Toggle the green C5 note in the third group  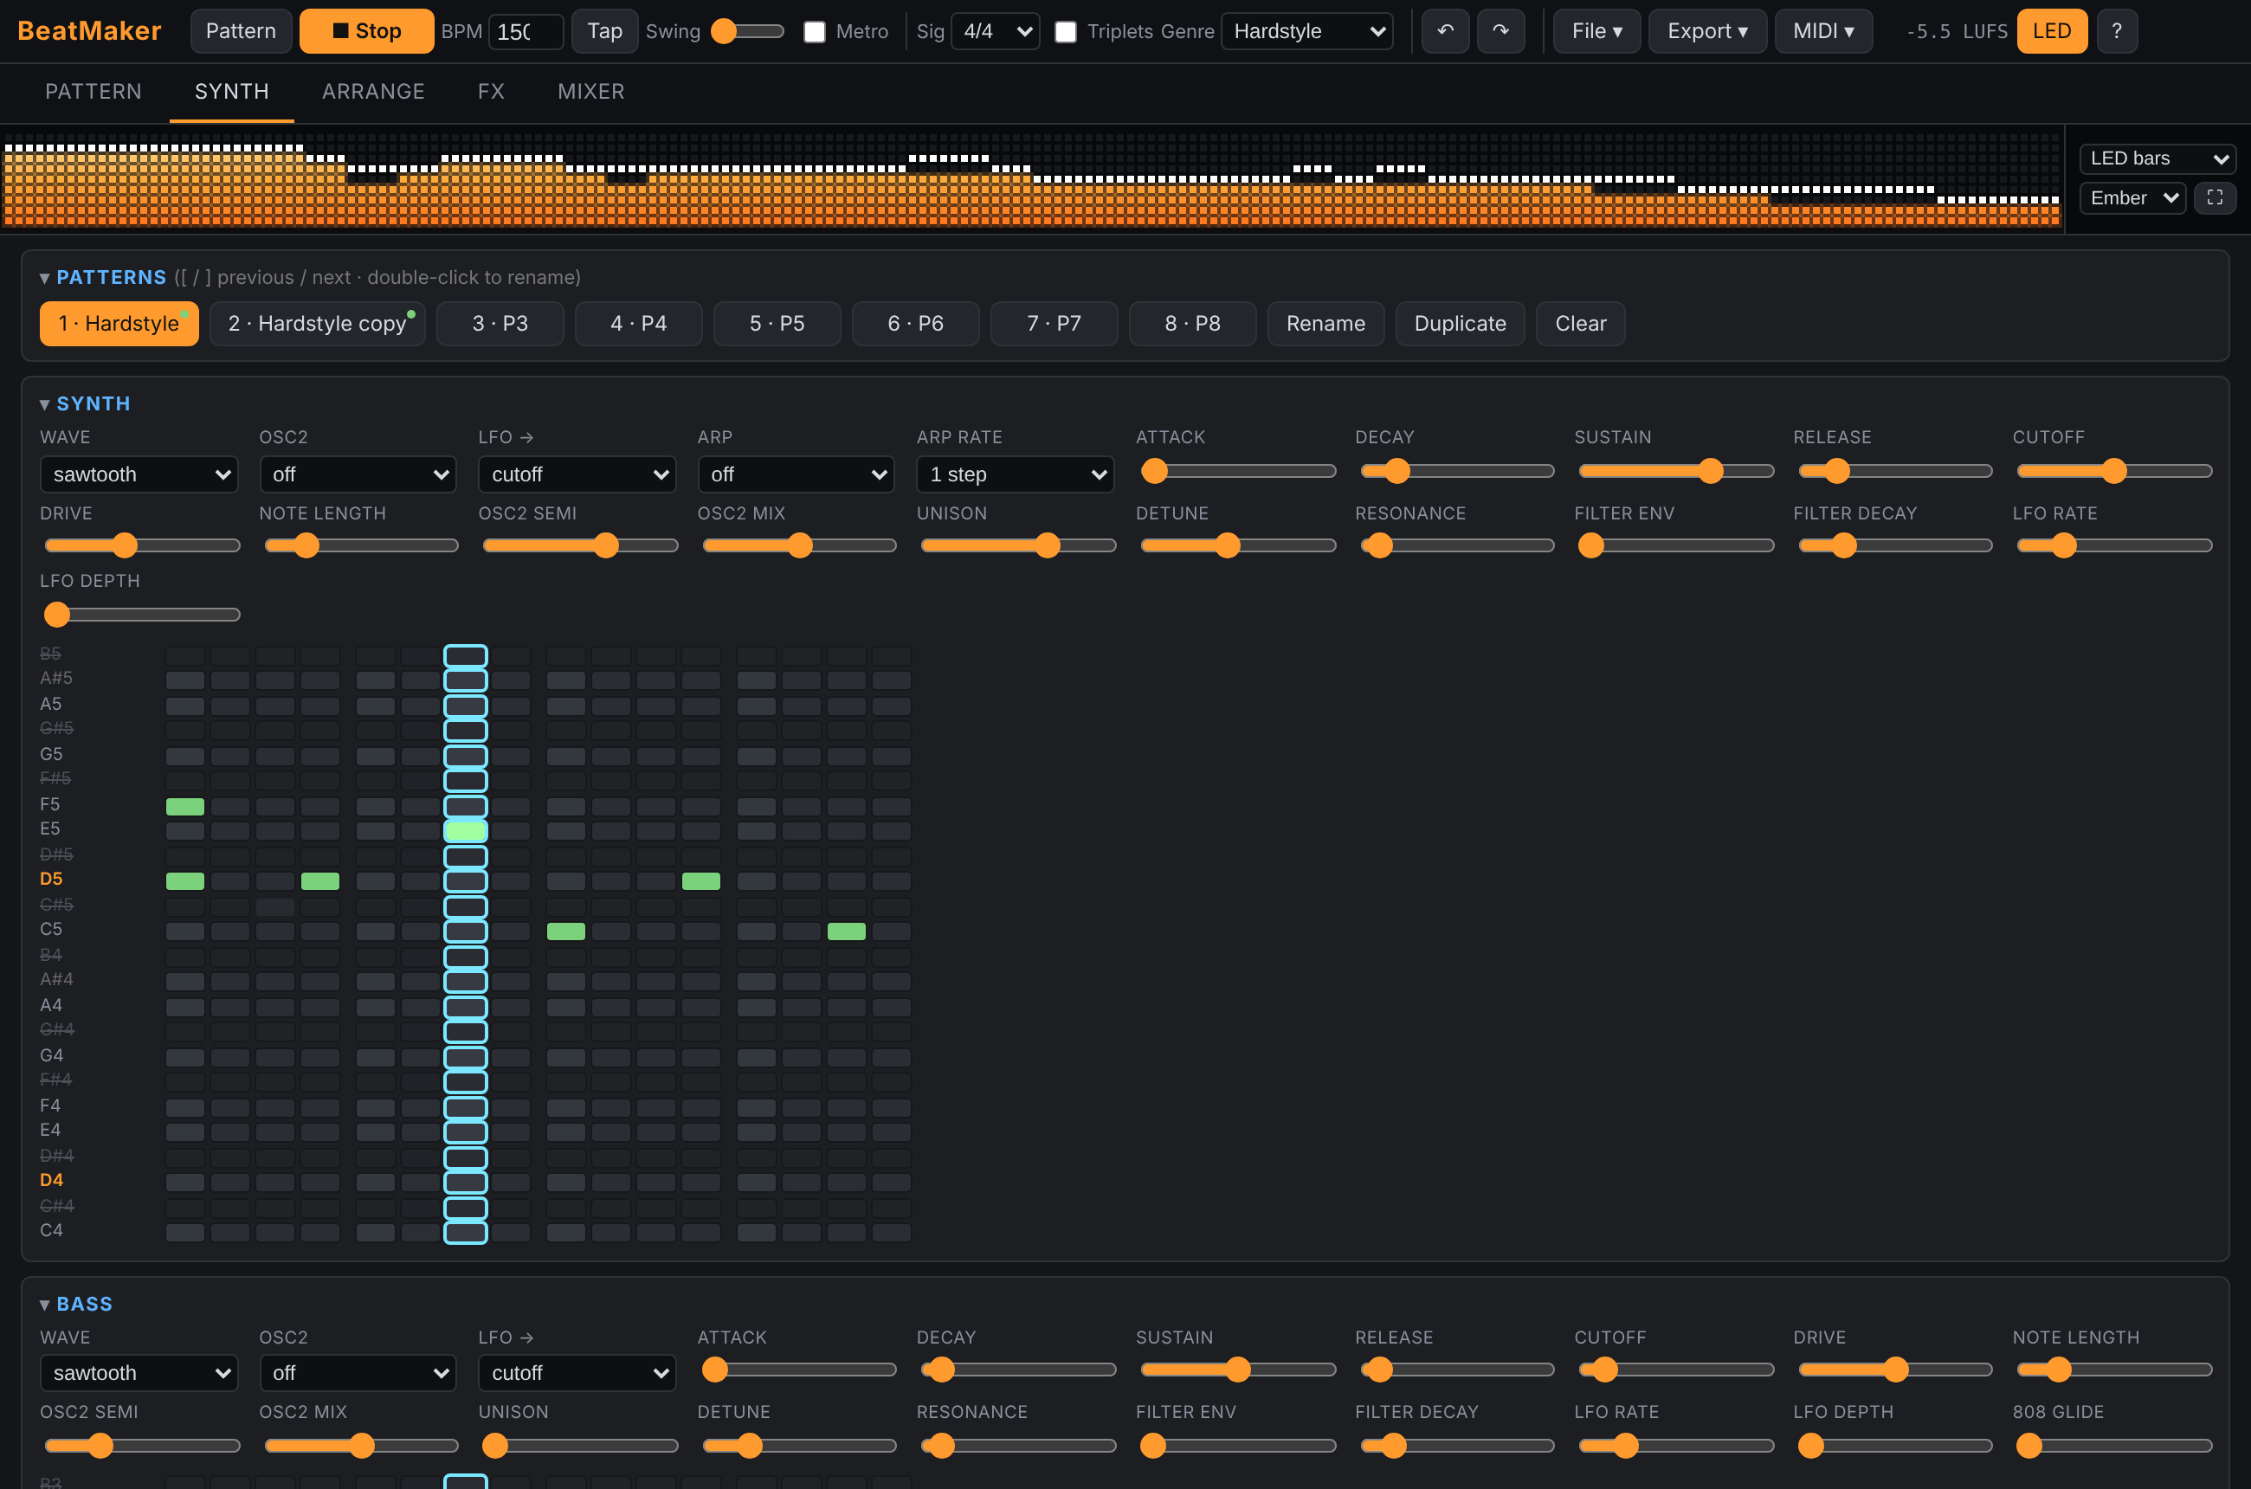(x=566, y=931)
